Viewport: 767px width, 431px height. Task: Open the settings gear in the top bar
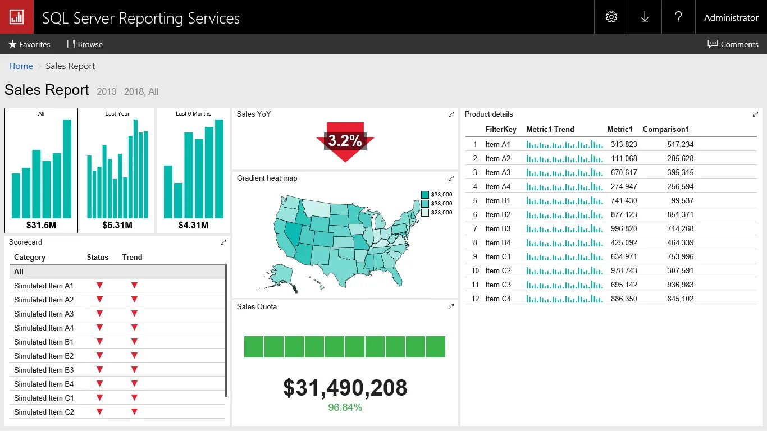[x=610, y=17]
